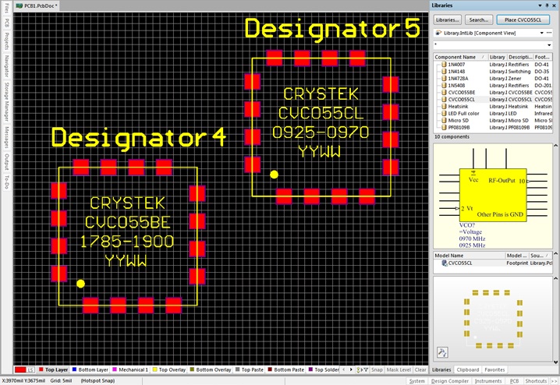560x385 pixels.
Task: Open the Output side panel tab
Action: click(x=6, y=162)
